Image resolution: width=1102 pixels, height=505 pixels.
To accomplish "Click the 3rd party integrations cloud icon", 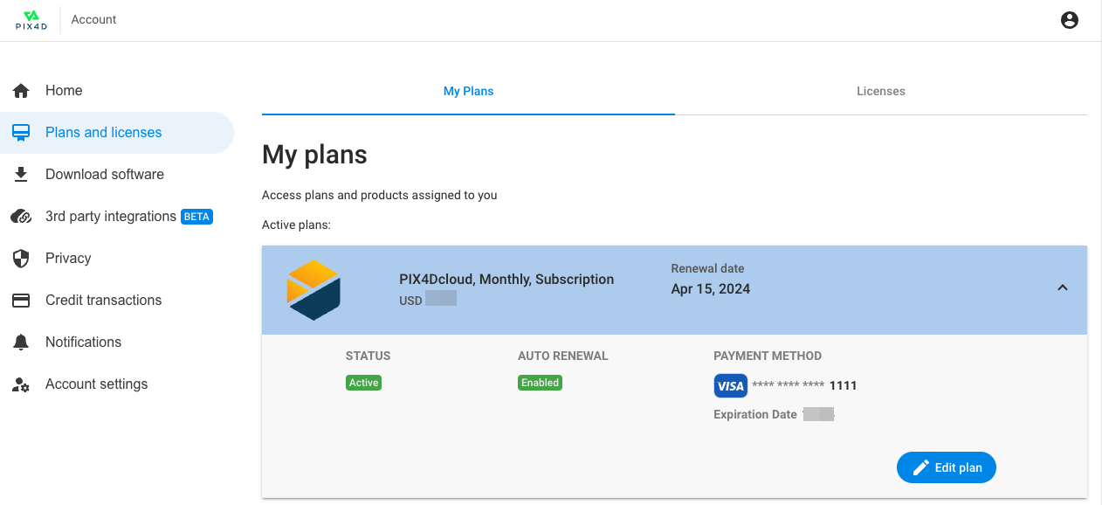I will pos(21,217).
